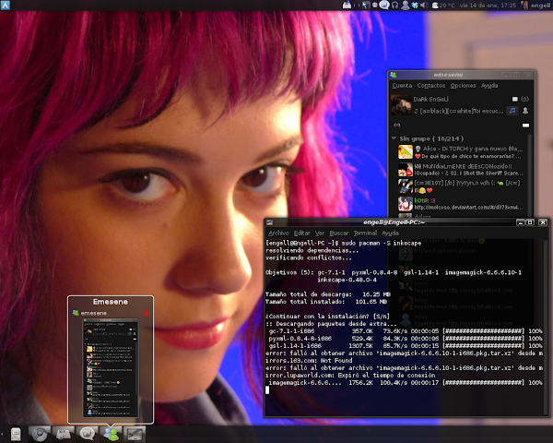553x443 pixels.
Task: Open the clock showing vie 14 de ene
Action: click(x=488, y=5)
